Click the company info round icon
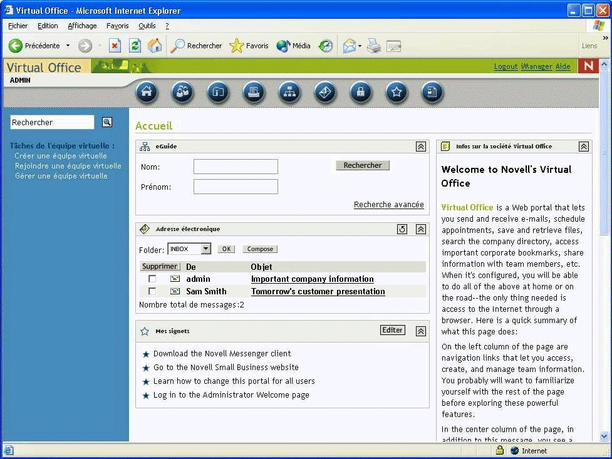The height and width of the screenshot is (459, 612). tap(218, 92)
